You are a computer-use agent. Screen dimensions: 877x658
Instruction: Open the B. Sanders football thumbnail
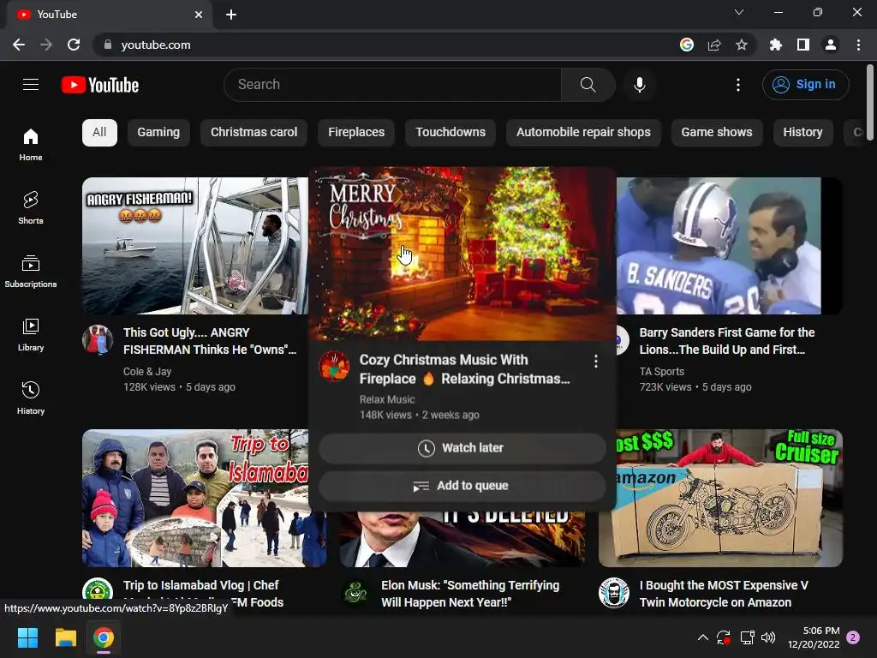click(730, 246)
